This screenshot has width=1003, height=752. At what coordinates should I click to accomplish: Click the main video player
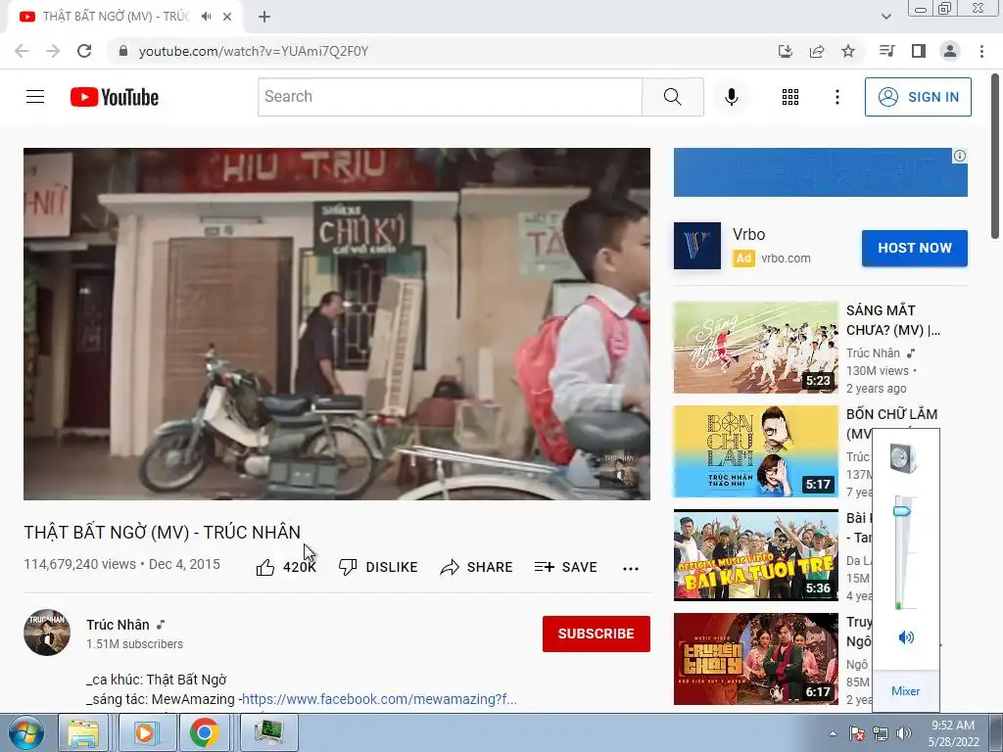(337, 323)
